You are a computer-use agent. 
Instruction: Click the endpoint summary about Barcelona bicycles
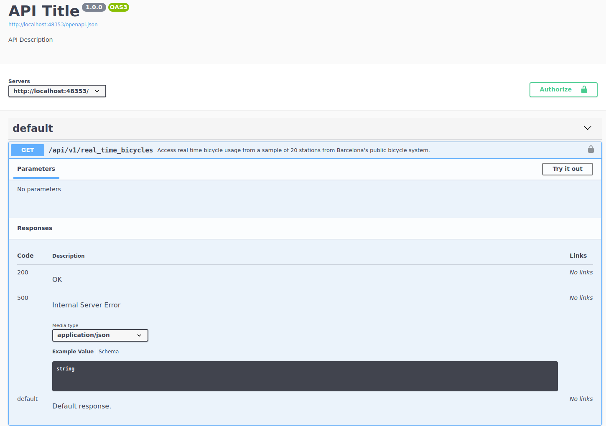[x=293, y=150]
